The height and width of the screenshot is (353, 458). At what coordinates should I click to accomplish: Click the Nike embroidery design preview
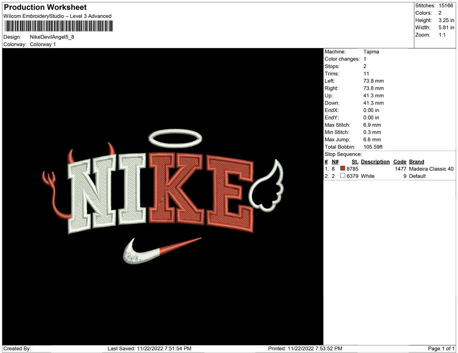(163, 196)
